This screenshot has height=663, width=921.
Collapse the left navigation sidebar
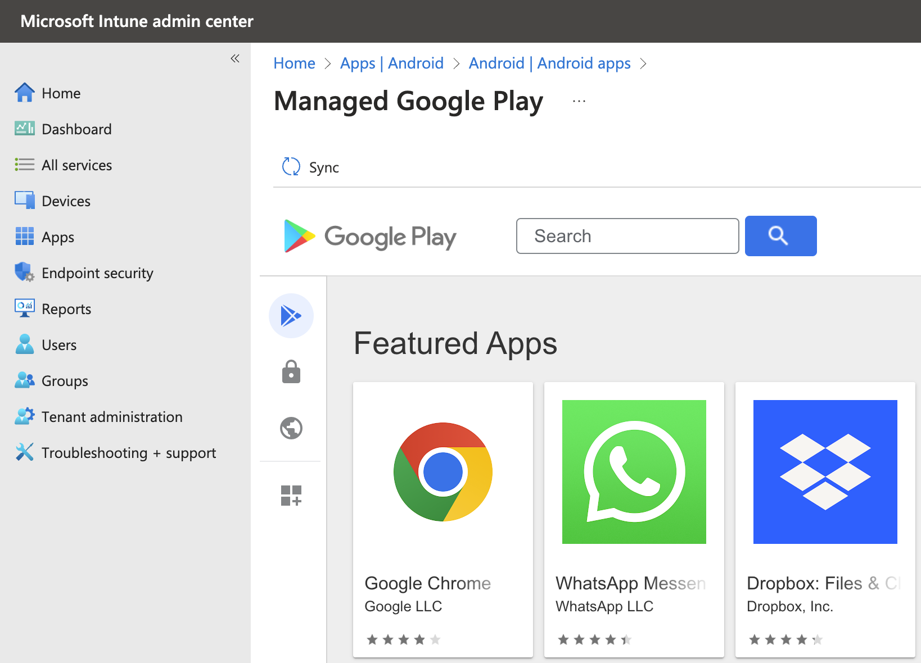[x=235, y=58]
